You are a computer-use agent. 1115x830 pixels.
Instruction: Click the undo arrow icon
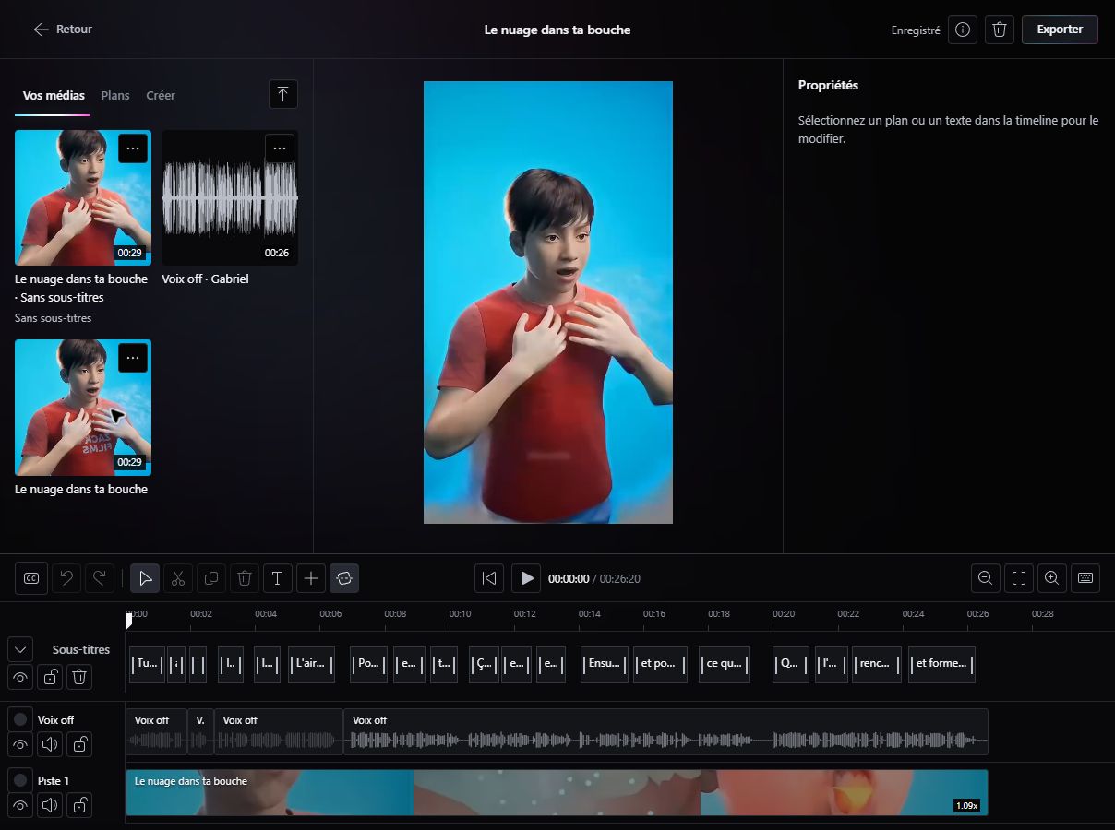pyautogui.click(x=66, y=578)
